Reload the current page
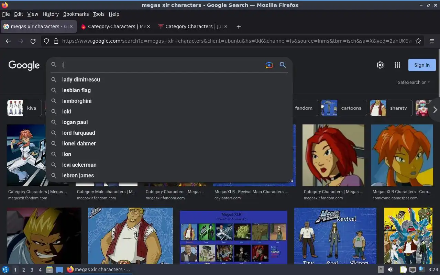The image size is (440, 275). click(x=33, y=41)
